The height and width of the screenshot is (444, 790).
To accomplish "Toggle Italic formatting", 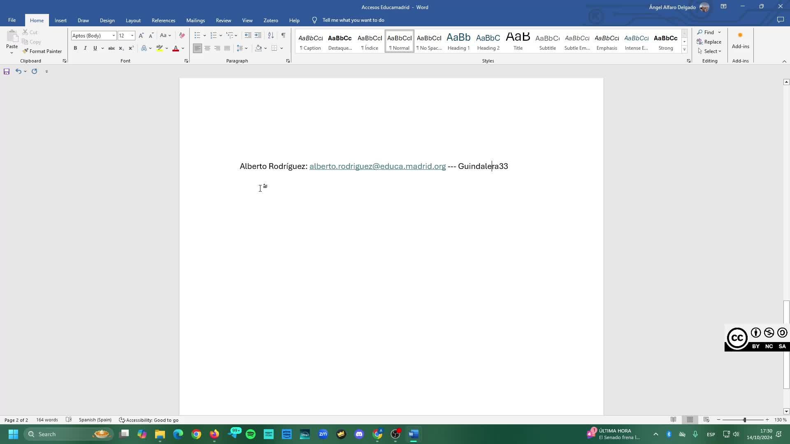I will [85, 48].
